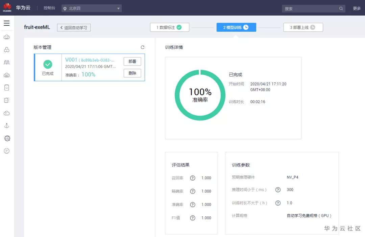Click the 华为云 brand link
The width and height of the screenshot is (365, 237).
click(23, 8)
